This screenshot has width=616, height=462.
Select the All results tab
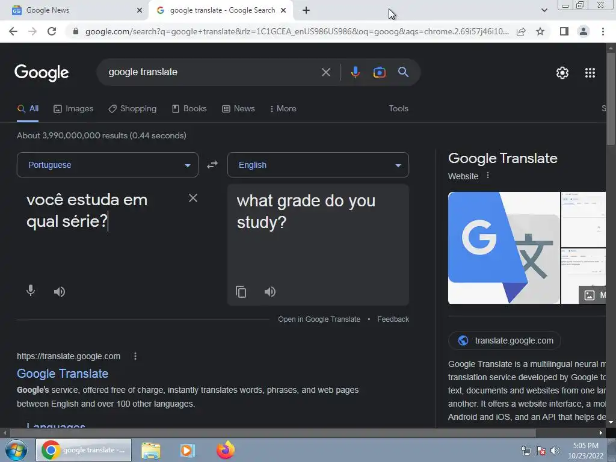(x=28, y=108)
